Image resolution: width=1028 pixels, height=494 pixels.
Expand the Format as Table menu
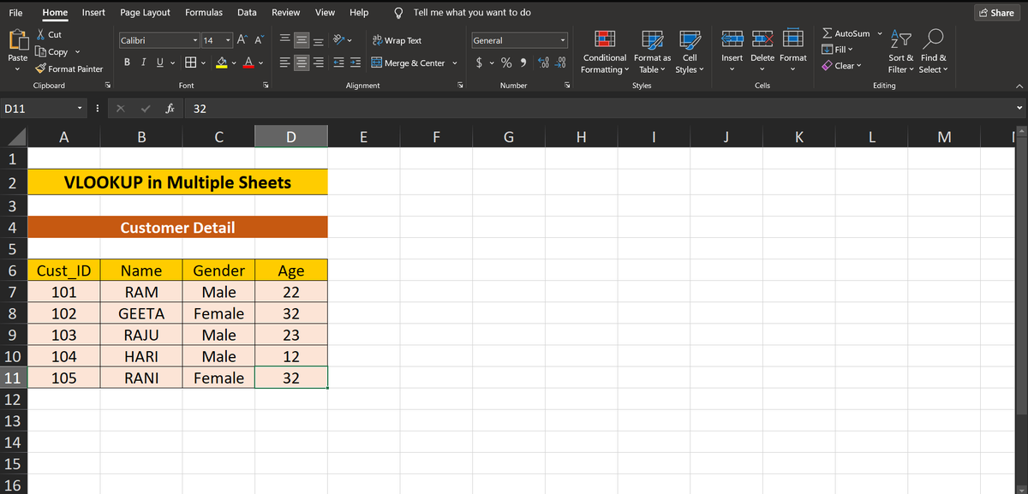coord(653,53)
